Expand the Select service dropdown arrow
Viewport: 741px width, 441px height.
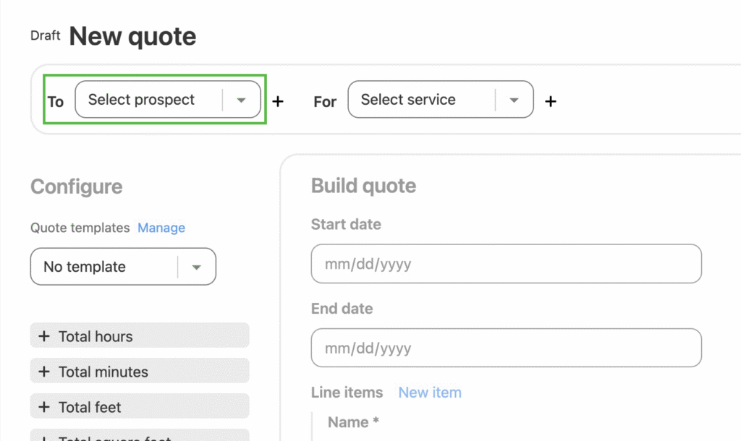(x=515, y=100)
